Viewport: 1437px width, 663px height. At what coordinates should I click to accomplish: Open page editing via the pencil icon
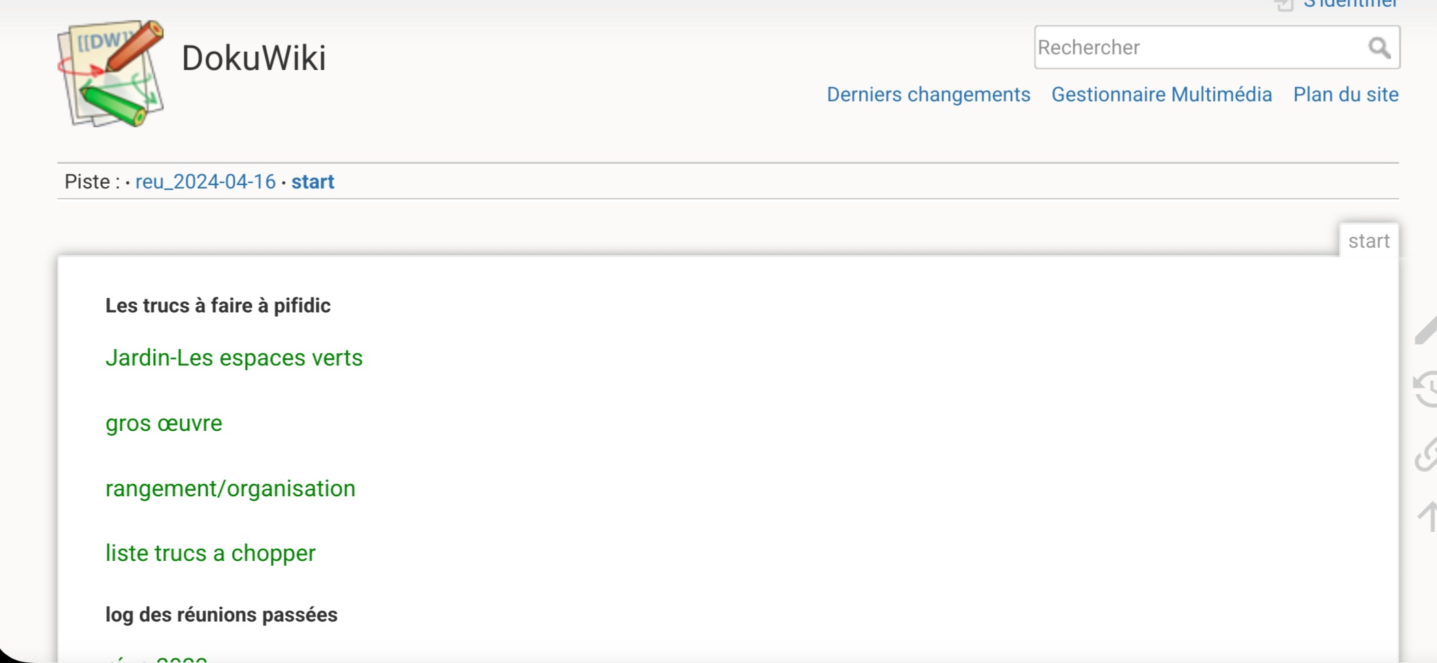coord(1426,331)
